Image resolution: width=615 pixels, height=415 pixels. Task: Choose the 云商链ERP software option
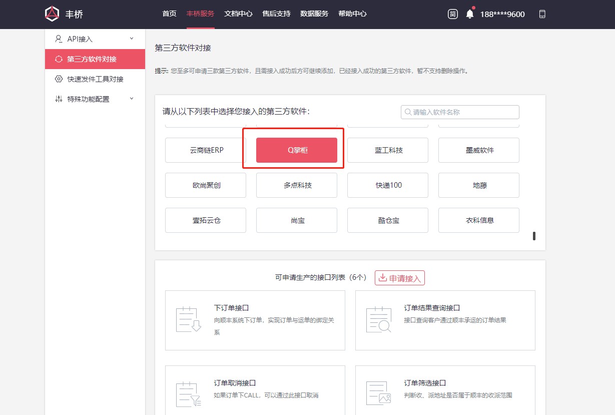tap(206, 150)
